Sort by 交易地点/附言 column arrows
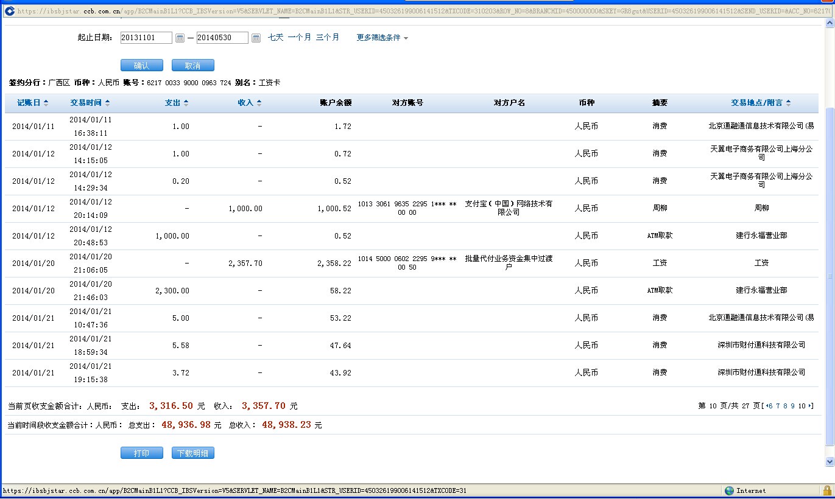The height and width of the screenshot is (499, 835). [789, 103]
